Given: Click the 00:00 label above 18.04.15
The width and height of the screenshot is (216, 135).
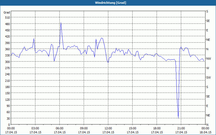Looking at the screenshot, I should [205, 129].
